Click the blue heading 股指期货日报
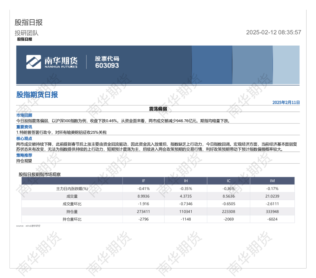The image size is (316, 278). [x=37, y=94]
